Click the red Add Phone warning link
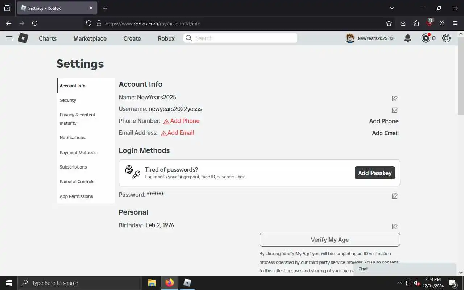 [x=181, y=121]
